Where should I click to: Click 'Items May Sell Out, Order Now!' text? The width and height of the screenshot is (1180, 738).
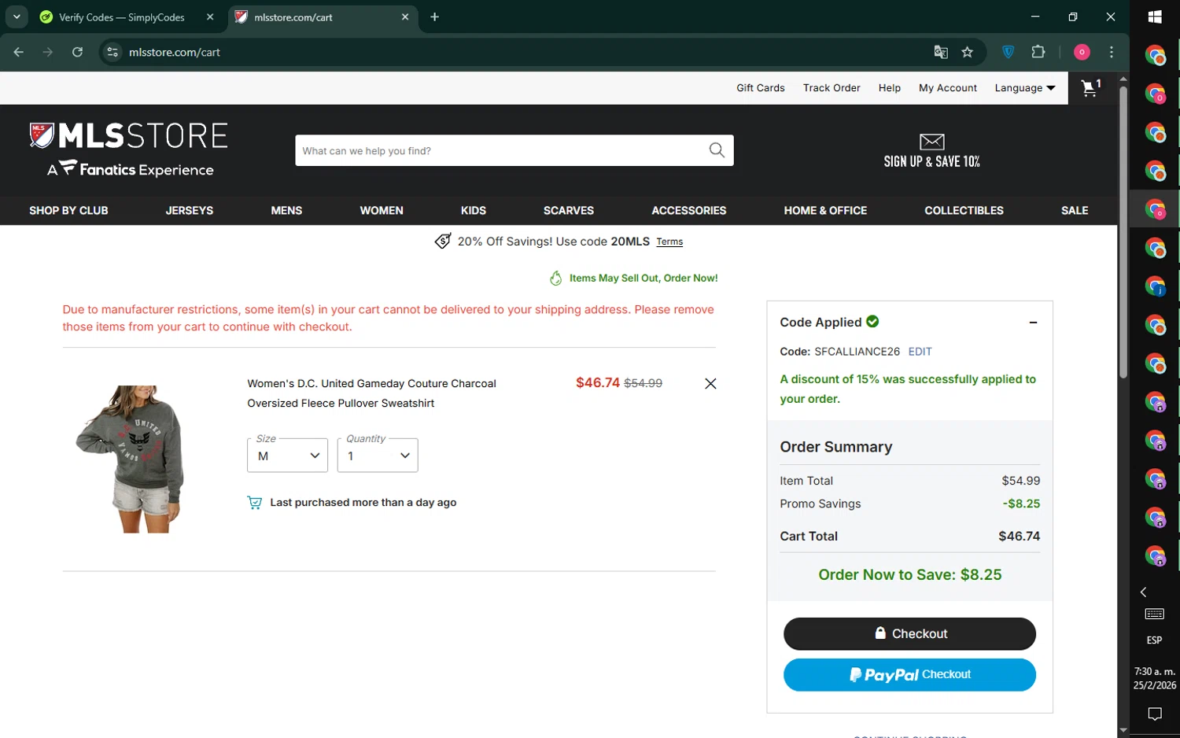point(643,279)
